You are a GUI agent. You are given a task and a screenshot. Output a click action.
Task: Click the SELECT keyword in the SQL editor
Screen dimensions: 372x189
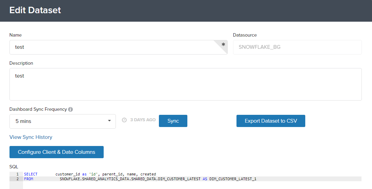(x=31, y=174)
